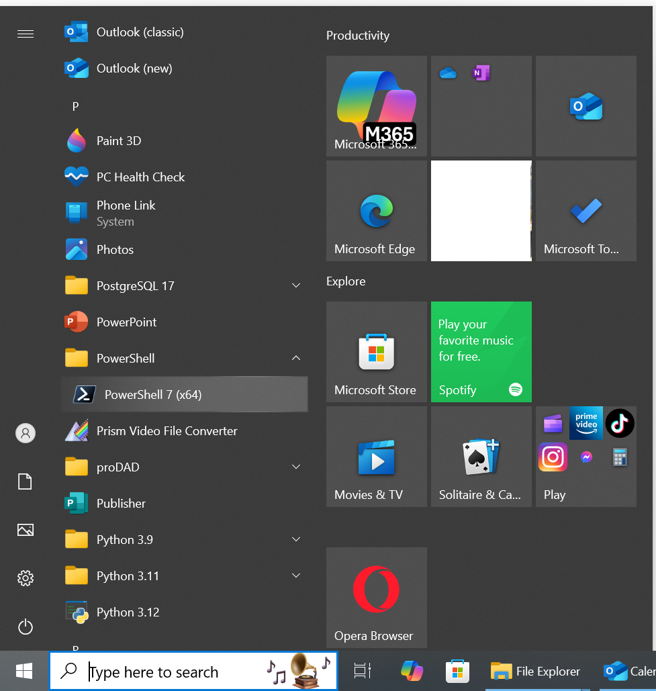
Task: Click the Explore group heading
Action: click(346, 281)
